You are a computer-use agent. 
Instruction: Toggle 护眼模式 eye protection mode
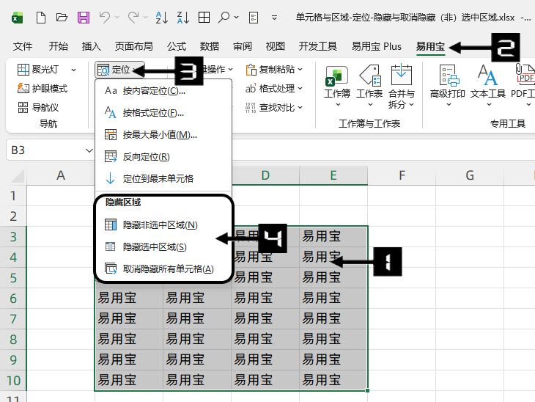pos(43,88)
